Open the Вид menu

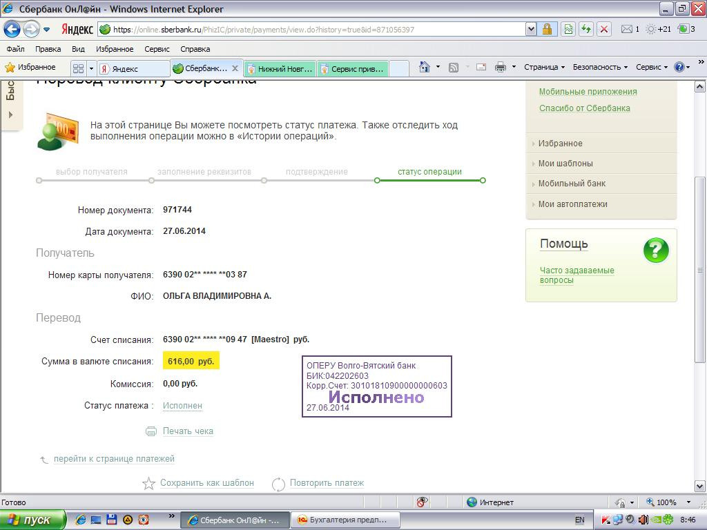pos(78,49)
